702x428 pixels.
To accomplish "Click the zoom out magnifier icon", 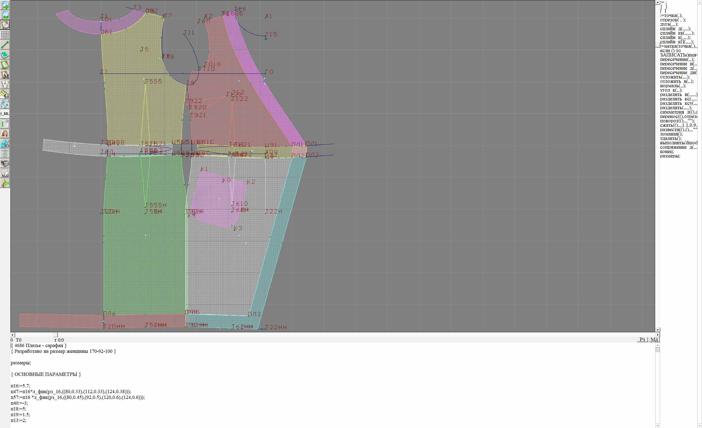I will [5, 15].
